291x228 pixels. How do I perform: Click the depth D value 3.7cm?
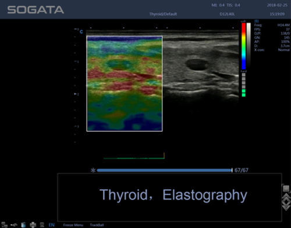point(285,46)
